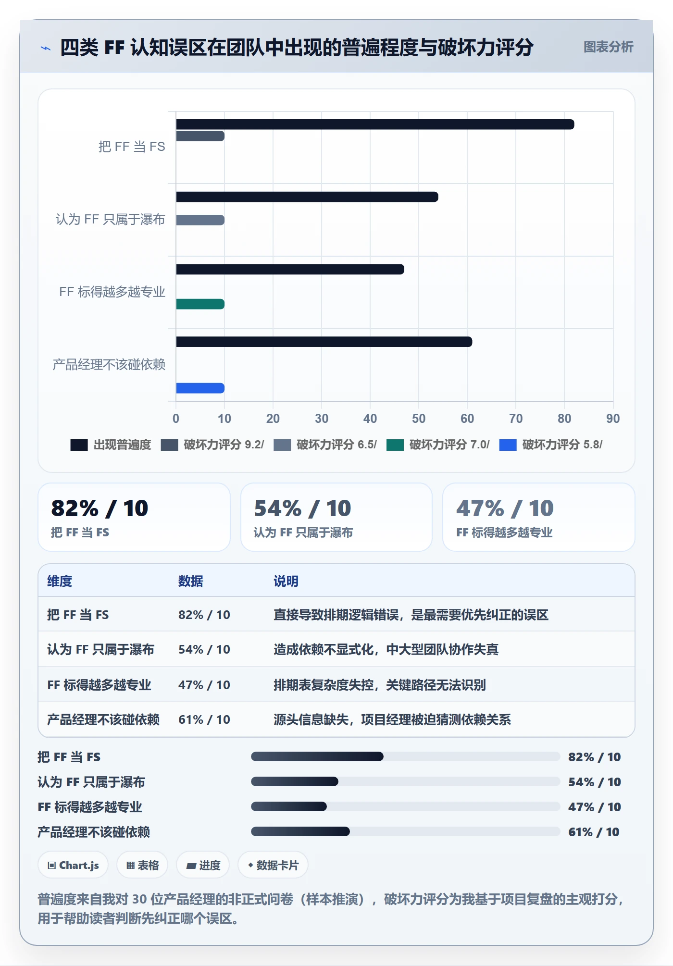Image resolution: width=673 pixels, height=966 pixels.
Task: Click the dark 82 bar for 把 FF 当 FS
Action: [375, 124]
